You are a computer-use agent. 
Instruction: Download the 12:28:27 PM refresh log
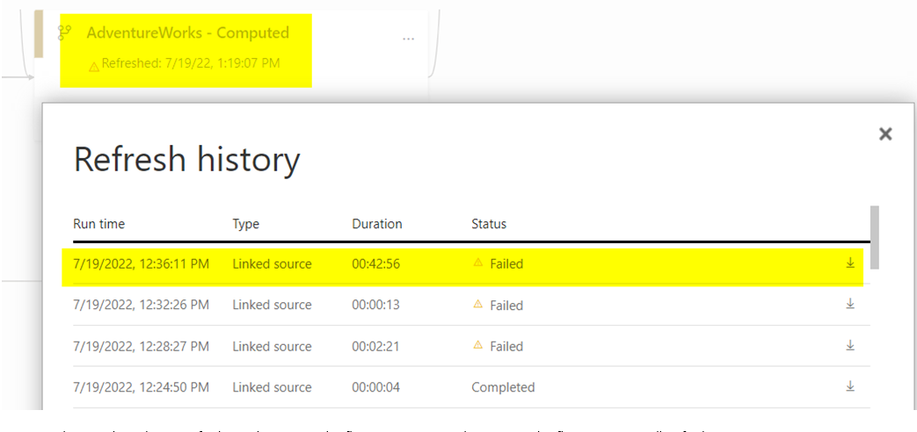[850, 345]
